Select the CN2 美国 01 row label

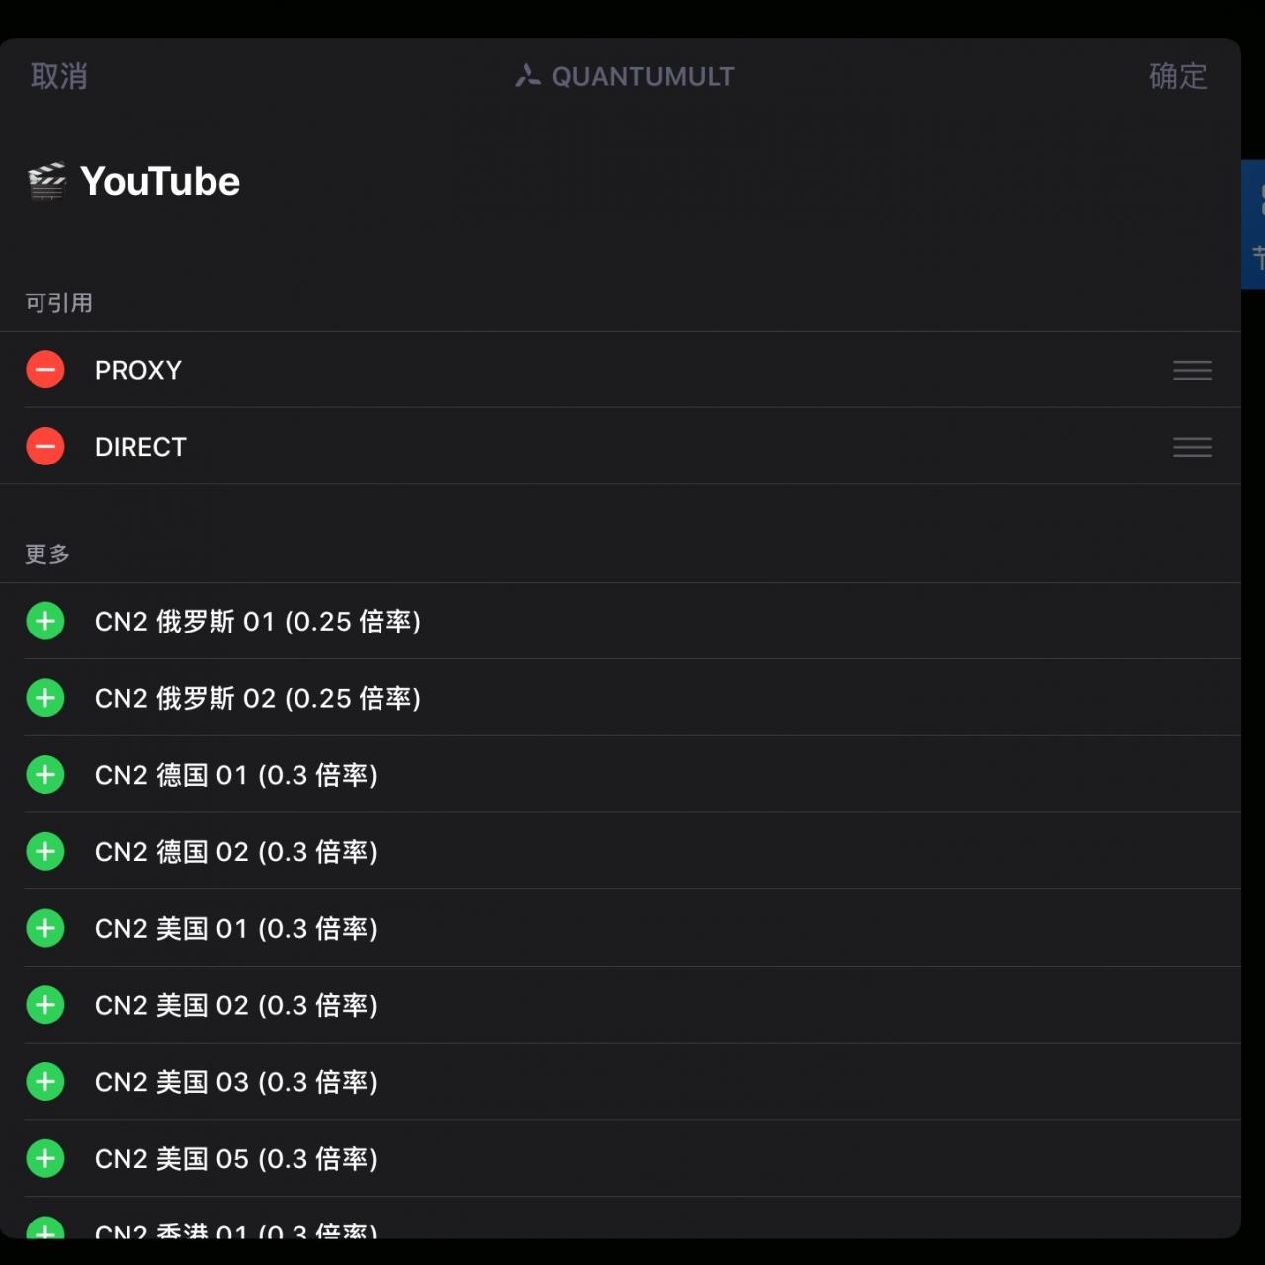tap(235, 928)
